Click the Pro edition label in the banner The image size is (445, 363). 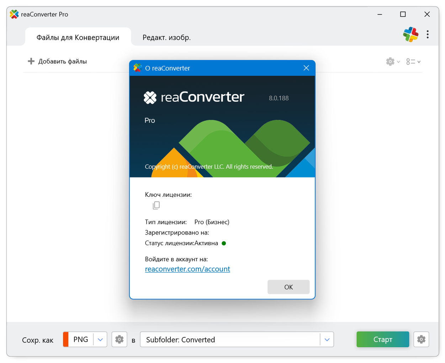point(150,121)
